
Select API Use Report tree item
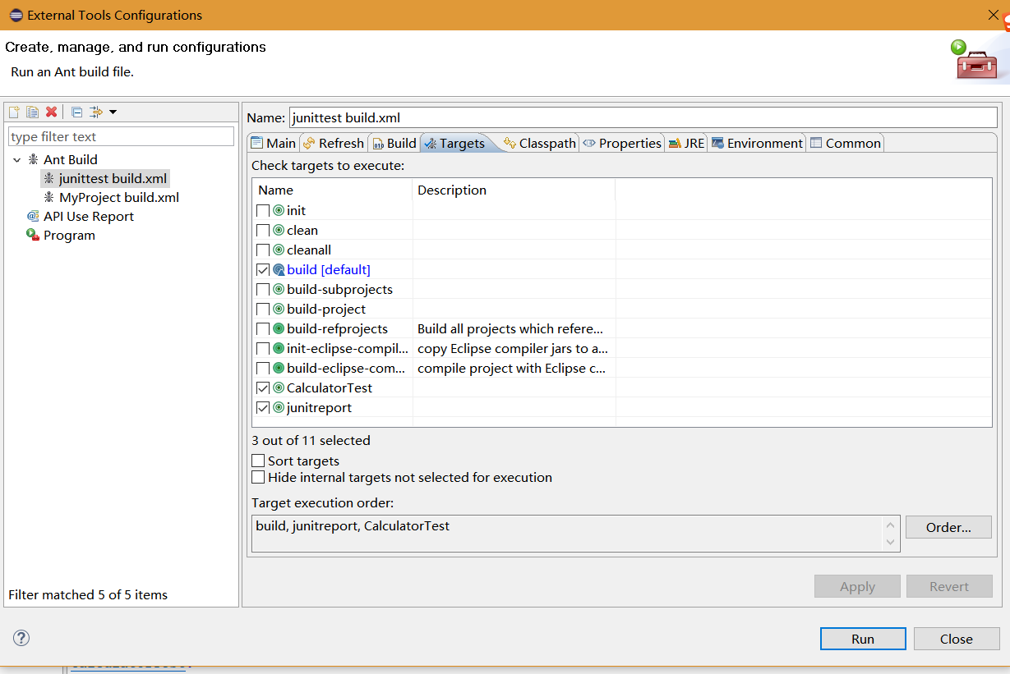point(89,216)
